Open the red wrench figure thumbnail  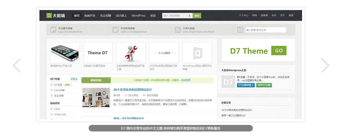pos(131,53)
